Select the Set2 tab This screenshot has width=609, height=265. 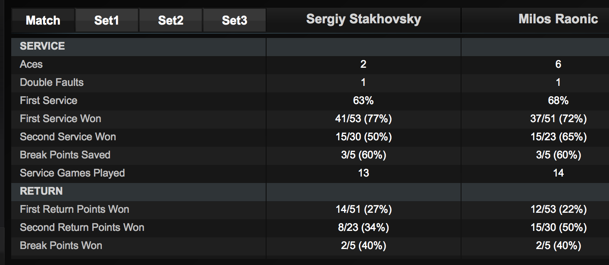pyautogui.click(x=171, y=20)
